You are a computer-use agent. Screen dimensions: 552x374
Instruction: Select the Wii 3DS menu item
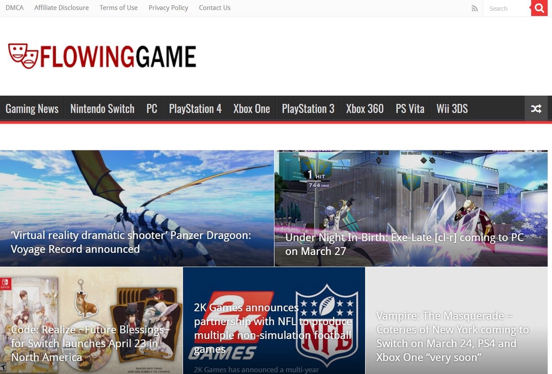click(x=452, y=109)
